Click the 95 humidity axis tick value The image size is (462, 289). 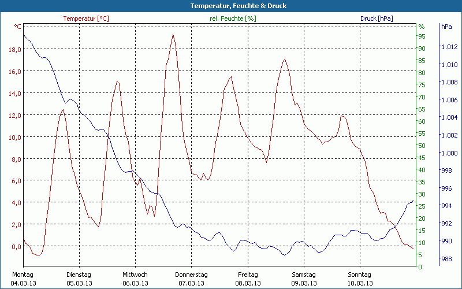[x=422, y=36]
